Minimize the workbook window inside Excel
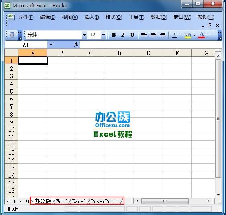This screenshot has height=215, width=226. point(203,26)
